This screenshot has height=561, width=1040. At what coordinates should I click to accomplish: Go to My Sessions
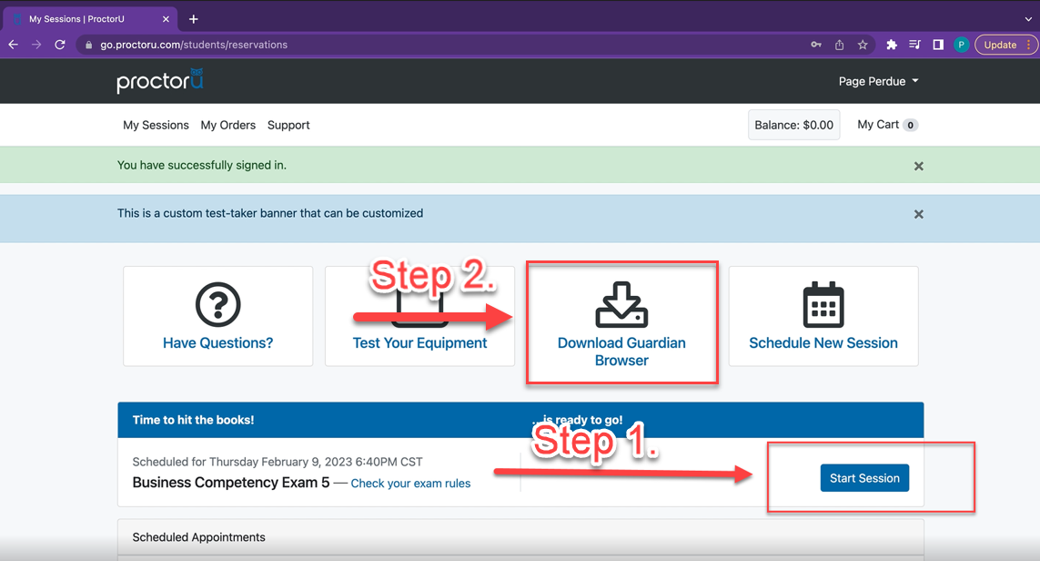pos(156,125)
